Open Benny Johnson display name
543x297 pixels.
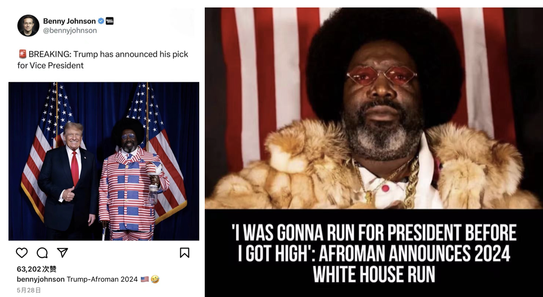click(x=69, y=21)
